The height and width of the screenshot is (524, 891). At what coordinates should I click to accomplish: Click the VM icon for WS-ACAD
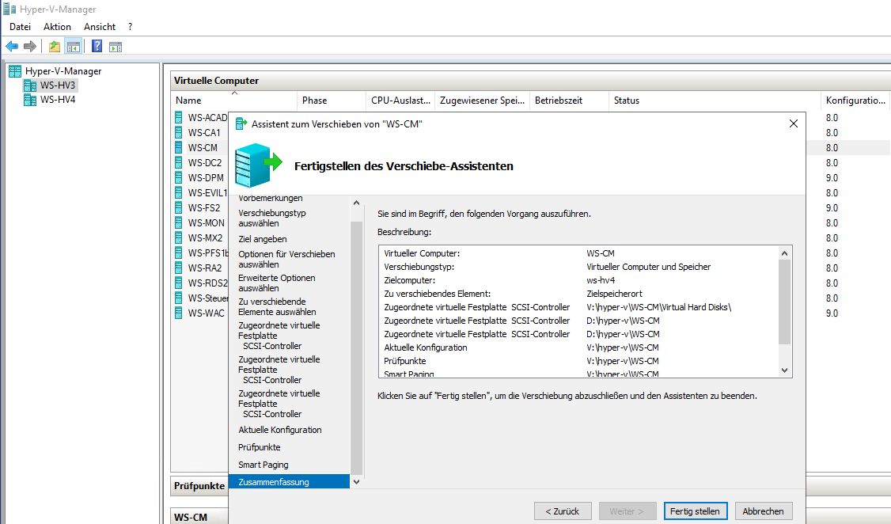coord(178,118)
